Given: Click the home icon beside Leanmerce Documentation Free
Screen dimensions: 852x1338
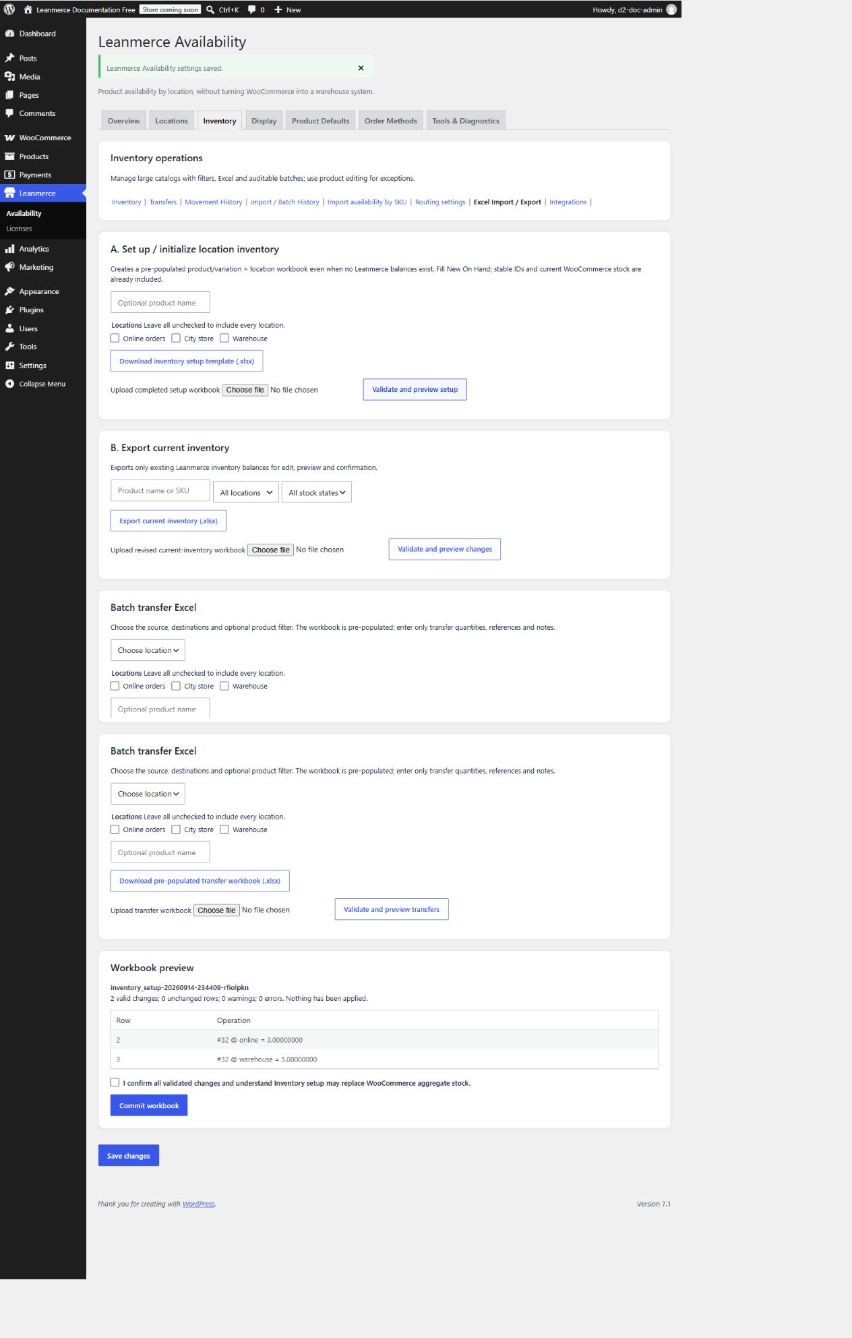Looking at the screenshot, I should pos(28,9).
